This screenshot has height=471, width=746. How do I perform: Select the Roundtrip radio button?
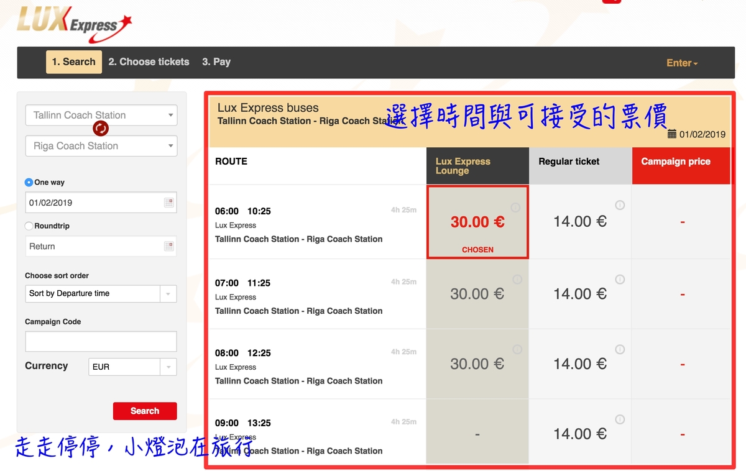(x=29, y=226)
